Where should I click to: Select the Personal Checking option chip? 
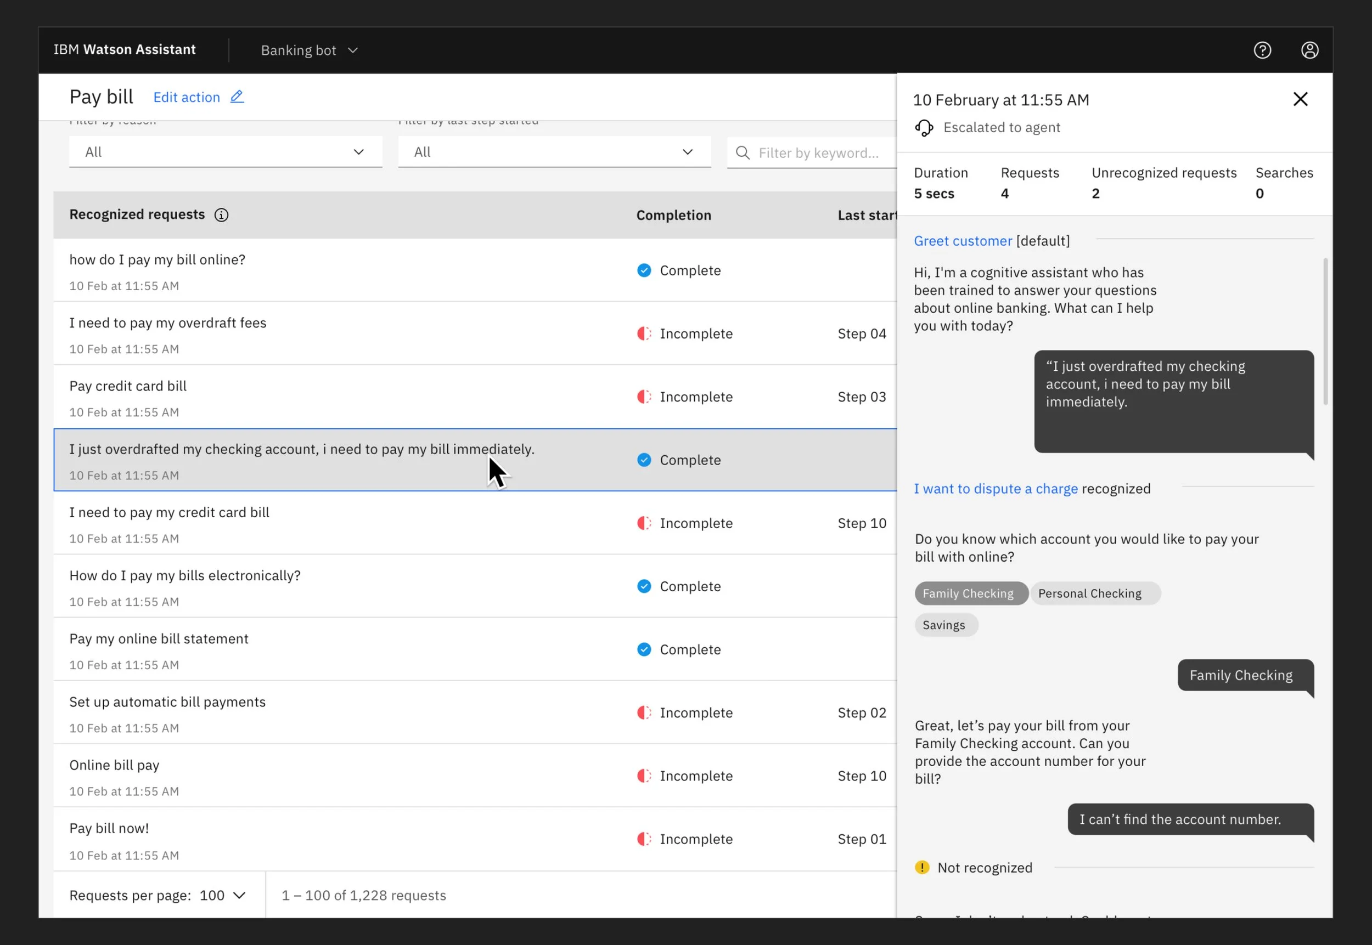[1090, 593]
